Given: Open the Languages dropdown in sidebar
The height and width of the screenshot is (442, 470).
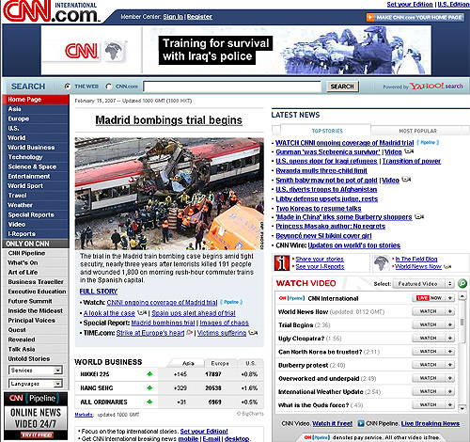Looking at the screenshot, I should [36, 384].
